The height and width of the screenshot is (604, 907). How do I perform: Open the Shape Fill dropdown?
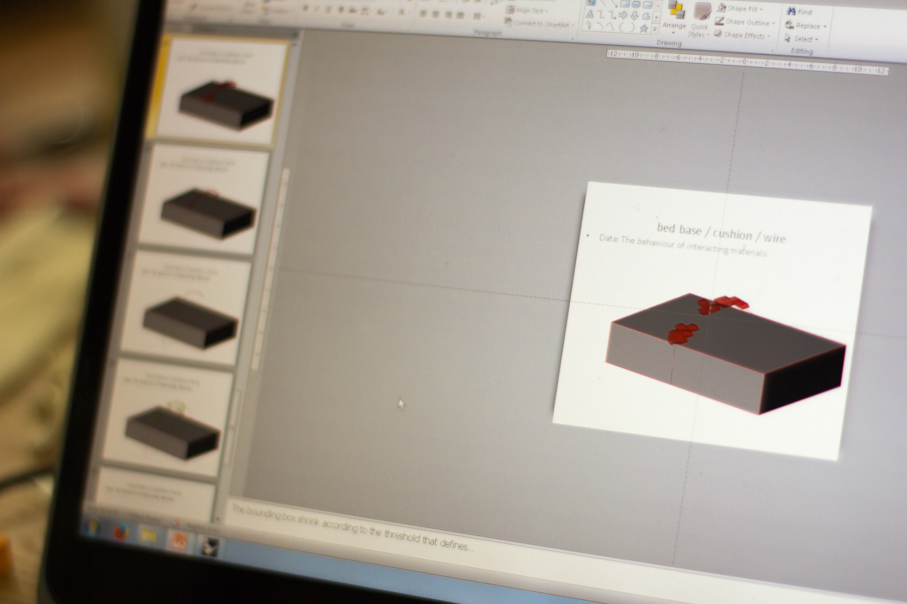740,8
